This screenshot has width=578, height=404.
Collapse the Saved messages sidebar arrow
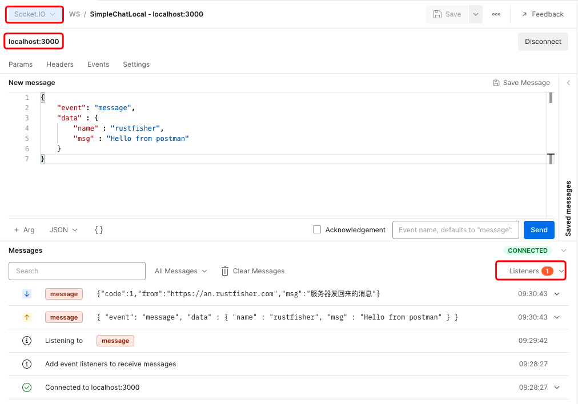tap(568, 83)
